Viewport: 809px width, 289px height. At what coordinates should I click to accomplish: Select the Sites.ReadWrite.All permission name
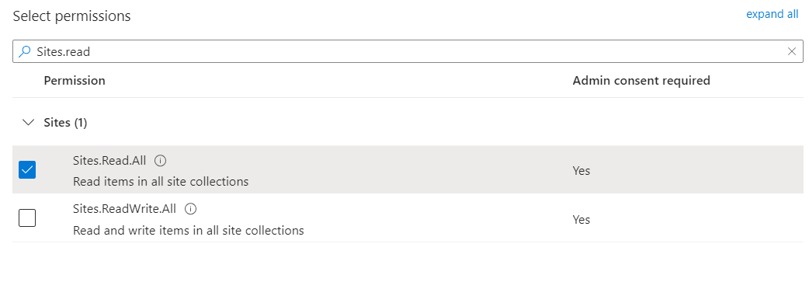(x=124, y=209)
